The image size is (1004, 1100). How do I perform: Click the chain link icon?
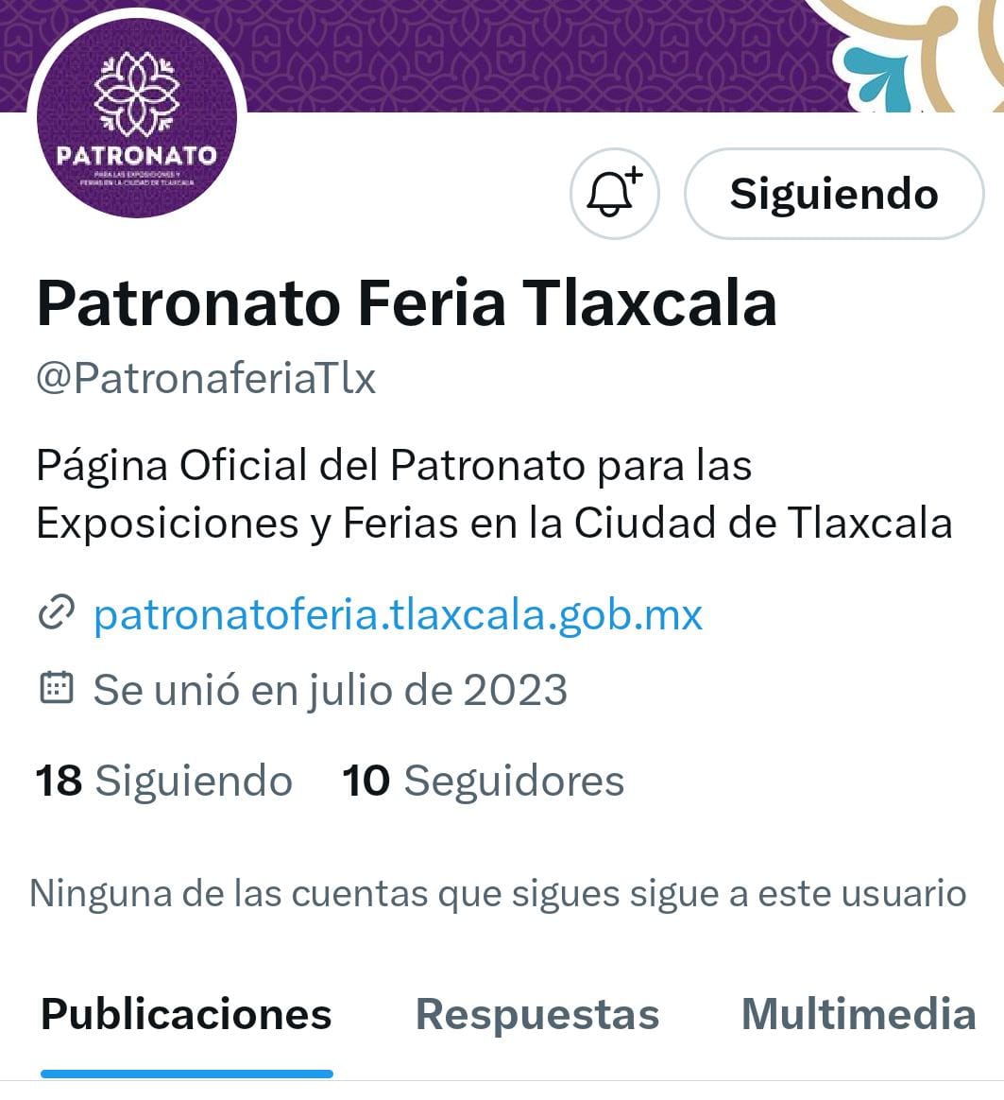pyautogui.click(x=56, y=612)
